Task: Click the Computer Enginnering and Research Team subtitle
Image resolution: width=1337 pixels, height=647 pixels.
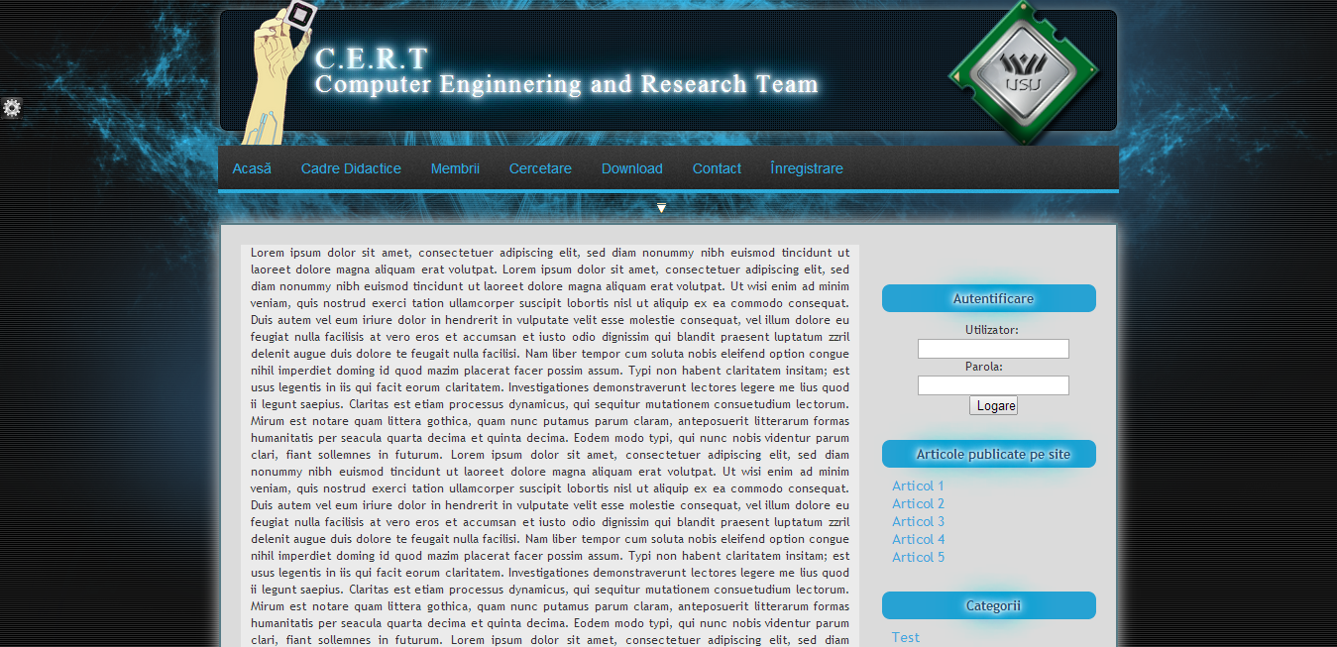Action: (x=567, y=84)
